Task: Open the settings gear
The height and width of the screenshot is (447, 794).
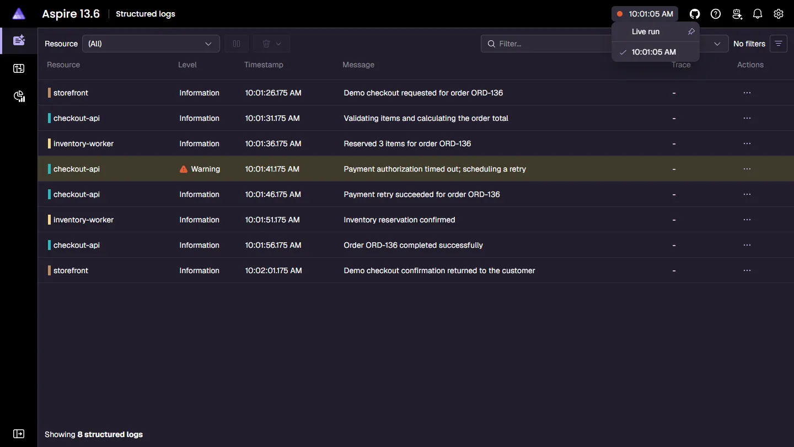Action: coord(779,14)
